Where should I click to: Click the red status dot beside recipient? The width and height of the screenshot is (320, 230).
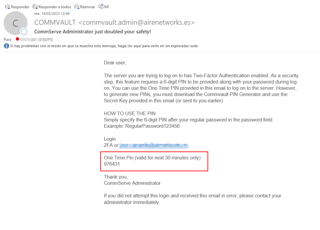click(x=17, y=39)
